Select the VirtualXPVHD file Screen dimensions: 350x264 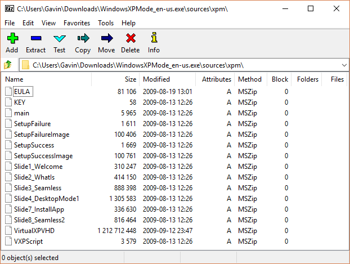tap(35, 231)
